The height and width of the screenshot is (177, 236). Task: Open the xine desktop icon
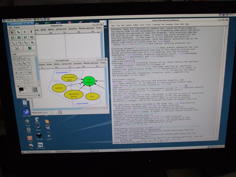[48, 129]
